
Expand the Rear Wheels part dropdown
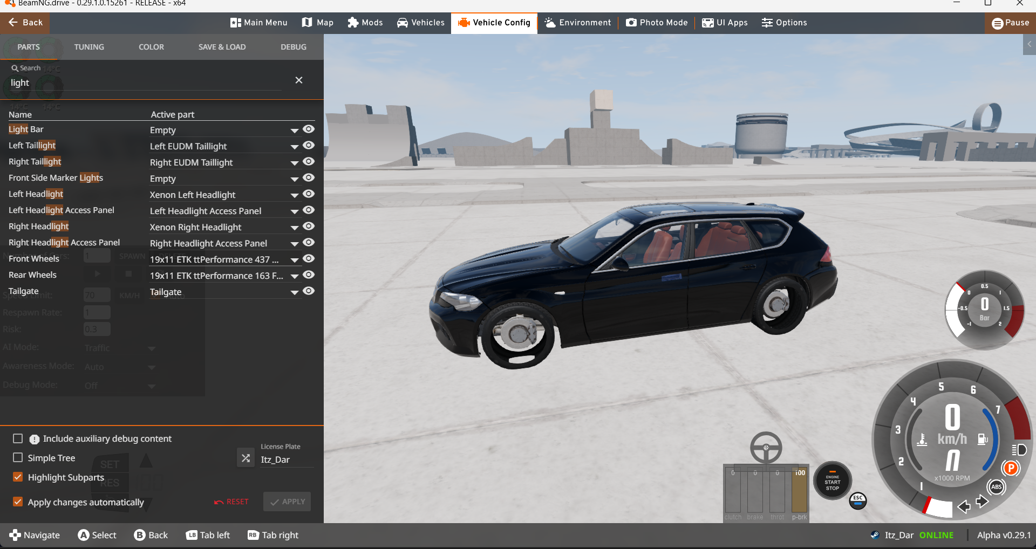[x=295, y=276]
